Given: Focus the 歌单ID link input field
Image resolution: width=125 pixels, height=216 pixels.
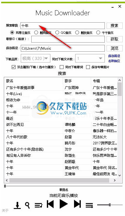Looking at the screenshot, I should tap(68, 39).
